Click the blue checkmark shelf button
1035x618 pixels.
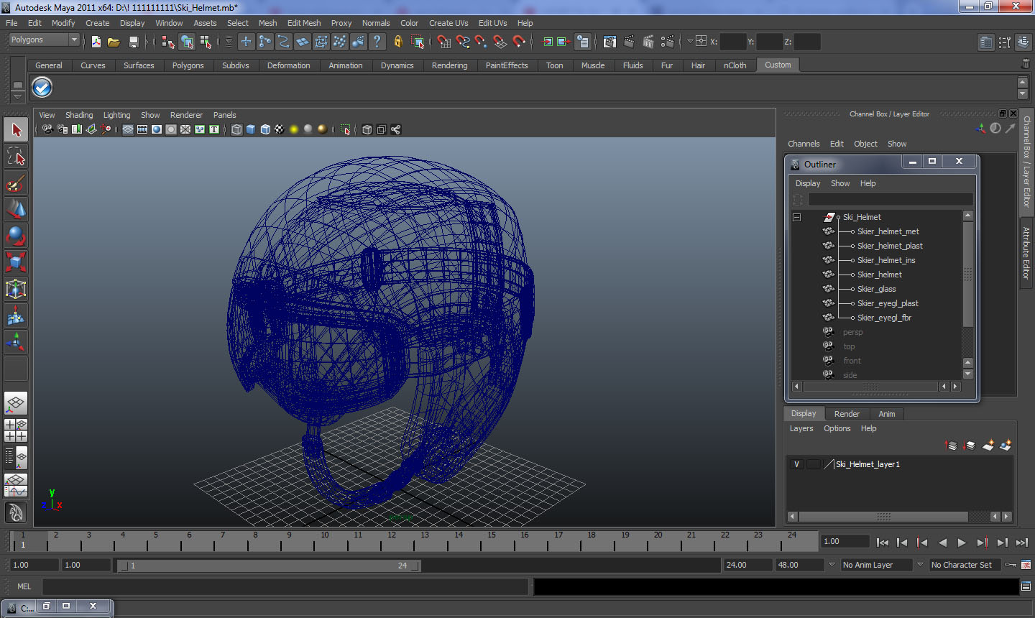[42, 88]
